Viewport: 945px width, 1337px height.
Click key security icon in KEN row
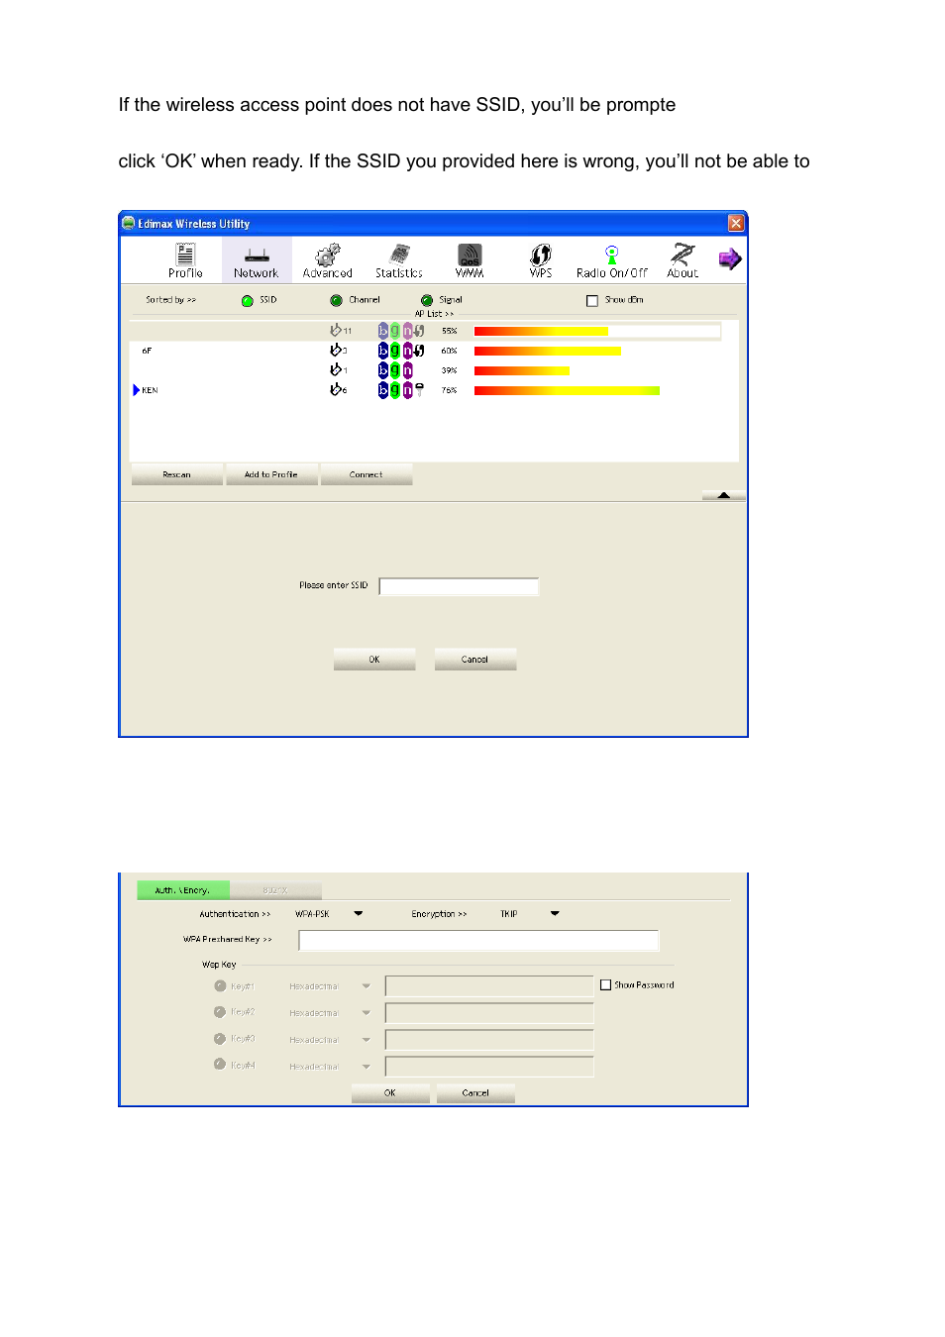[419, 390]
